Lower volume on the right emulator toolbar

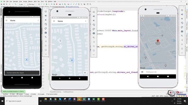point(182,19)
